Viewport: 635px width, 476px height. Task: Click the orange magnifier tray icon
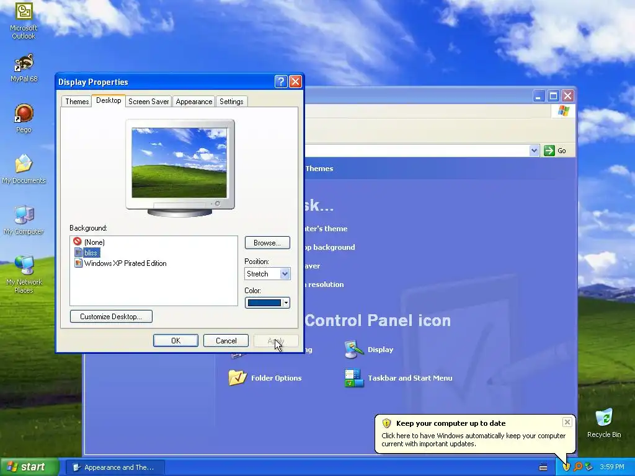click(x=578, y=467)
